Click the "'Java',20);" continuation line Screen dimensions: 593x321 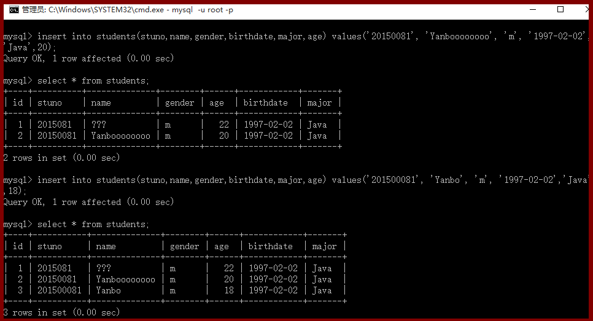pos(29,47)
